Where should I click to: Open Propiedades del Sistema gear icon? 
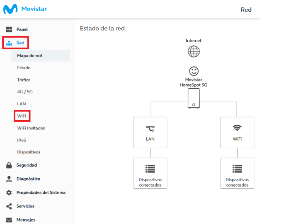[9, 192]
